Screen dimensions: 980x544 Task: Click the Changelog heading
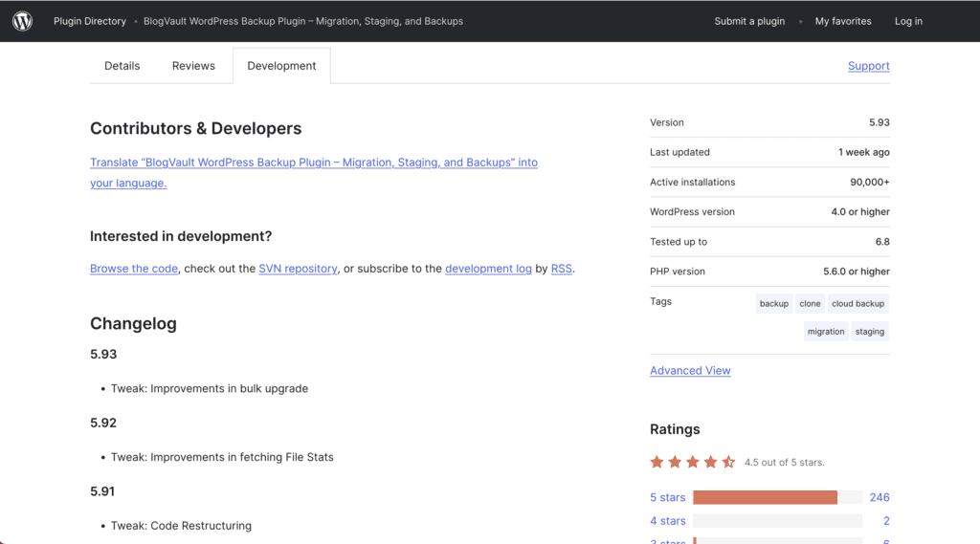tap(133, 323)
